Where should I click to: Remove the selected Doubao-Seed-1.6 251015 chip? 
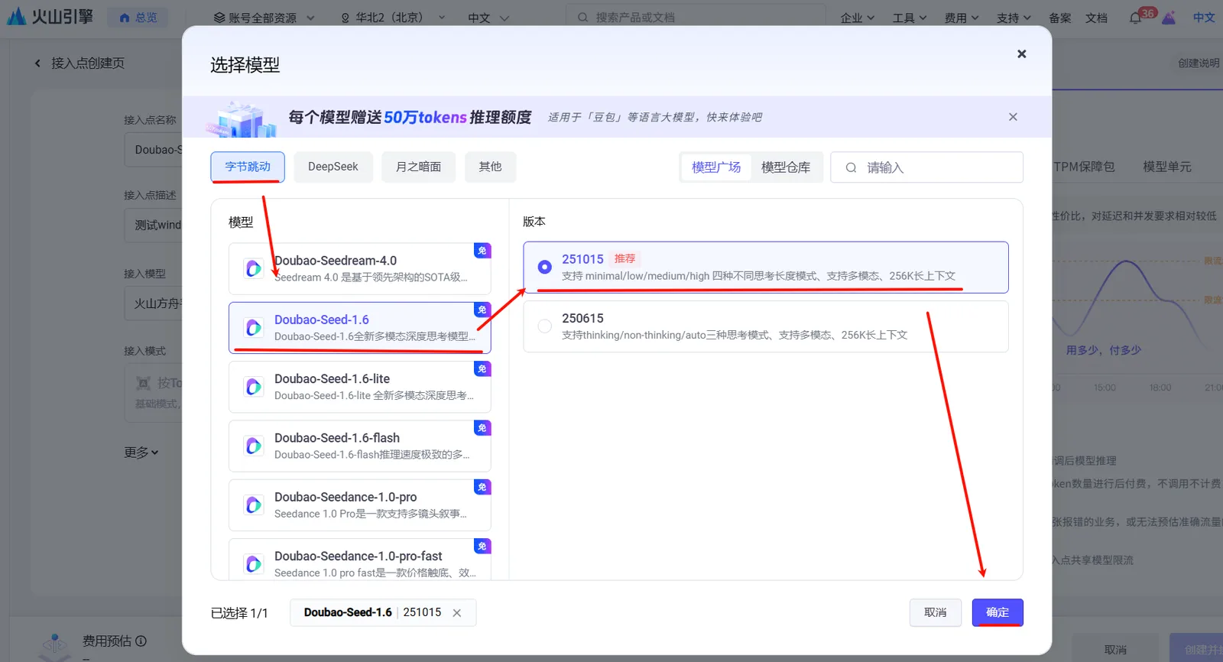click(x=456, y=612)
